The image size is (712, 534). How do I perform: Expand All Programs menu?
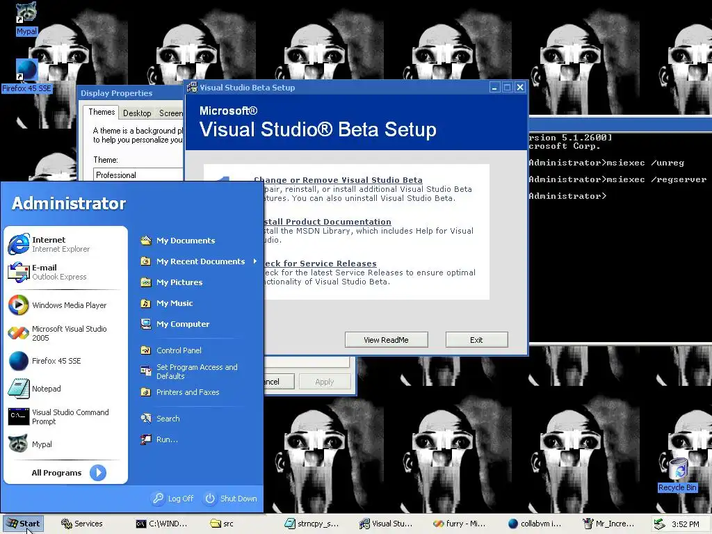(68, 473)
